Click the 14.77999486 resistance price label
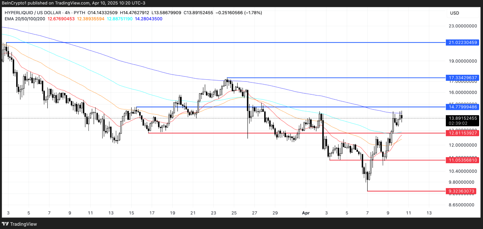The image size is (483, 229). pyautogui.click(x=462, y=107)
